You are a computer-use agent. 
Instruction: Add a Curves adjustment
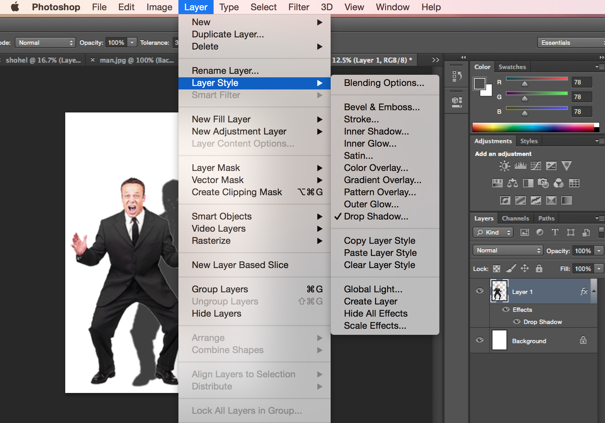click(x=536, y=165)
